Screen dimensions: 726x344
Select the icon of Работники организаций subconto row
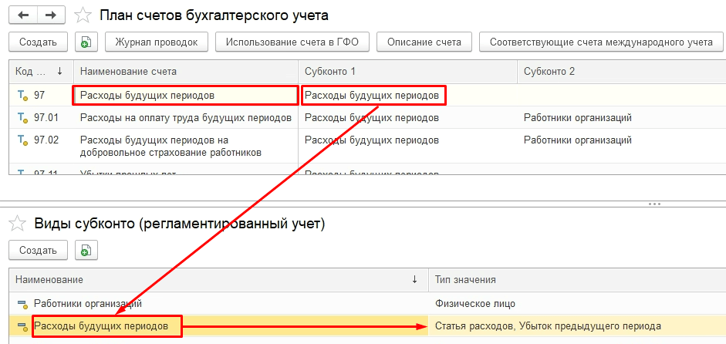[x=22, y=304]
